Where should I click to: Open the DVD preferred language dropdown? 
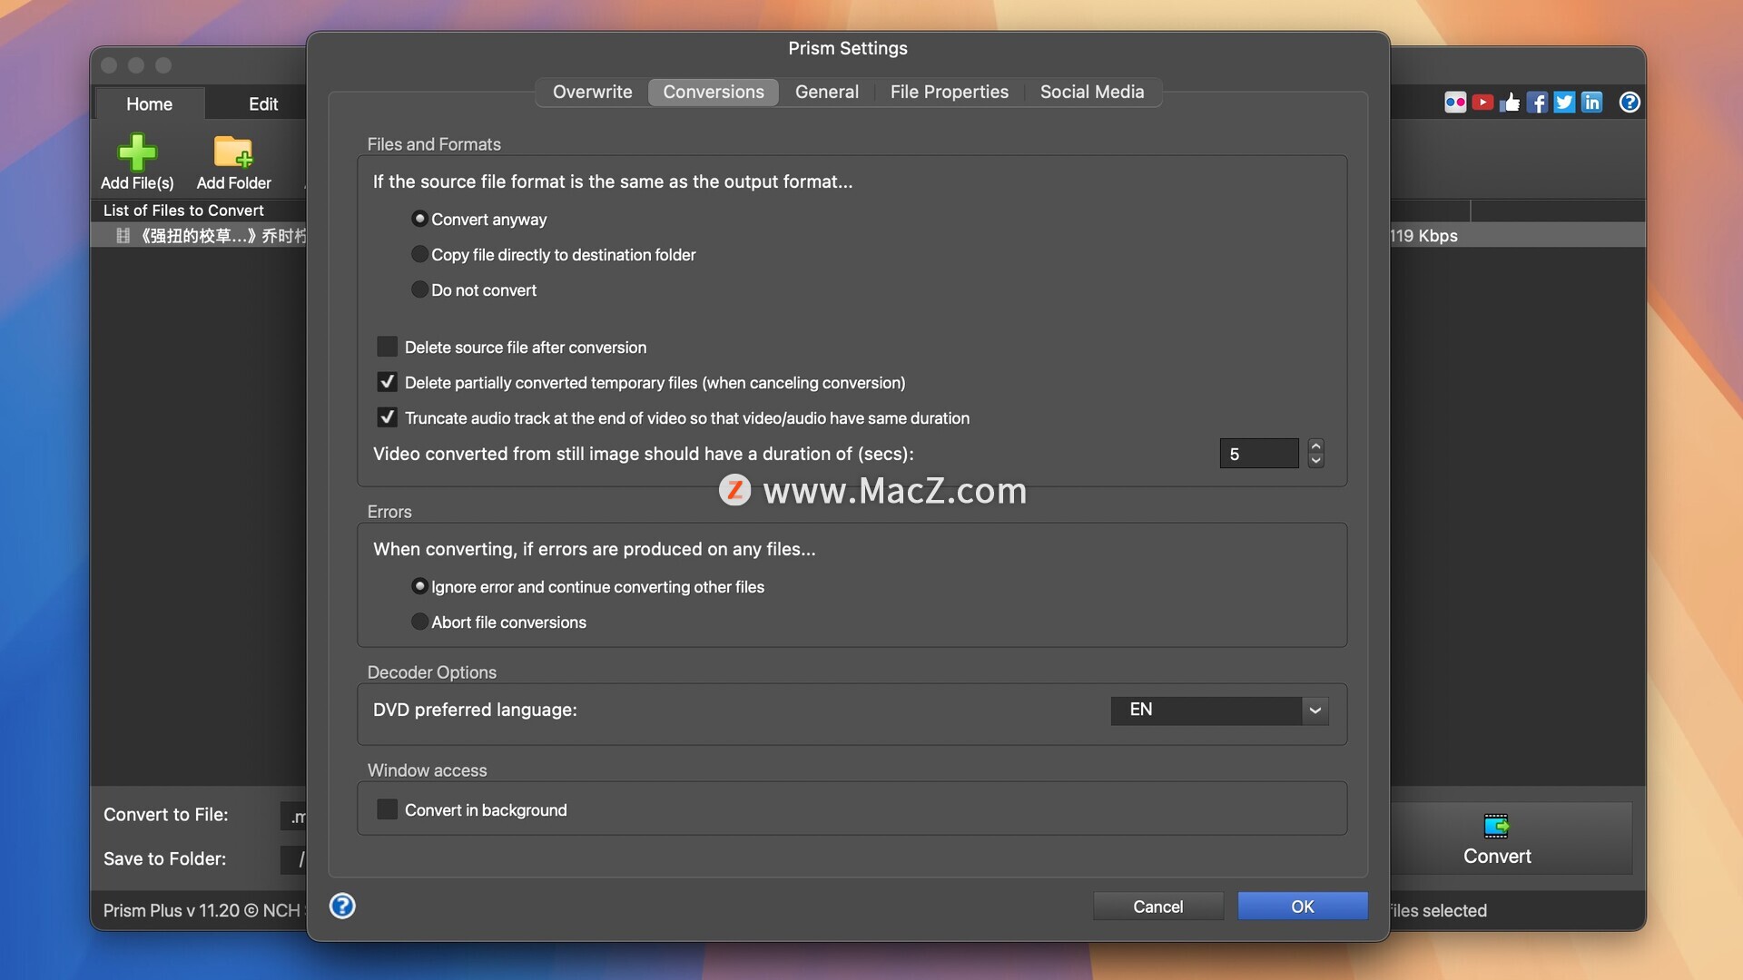1219,710
